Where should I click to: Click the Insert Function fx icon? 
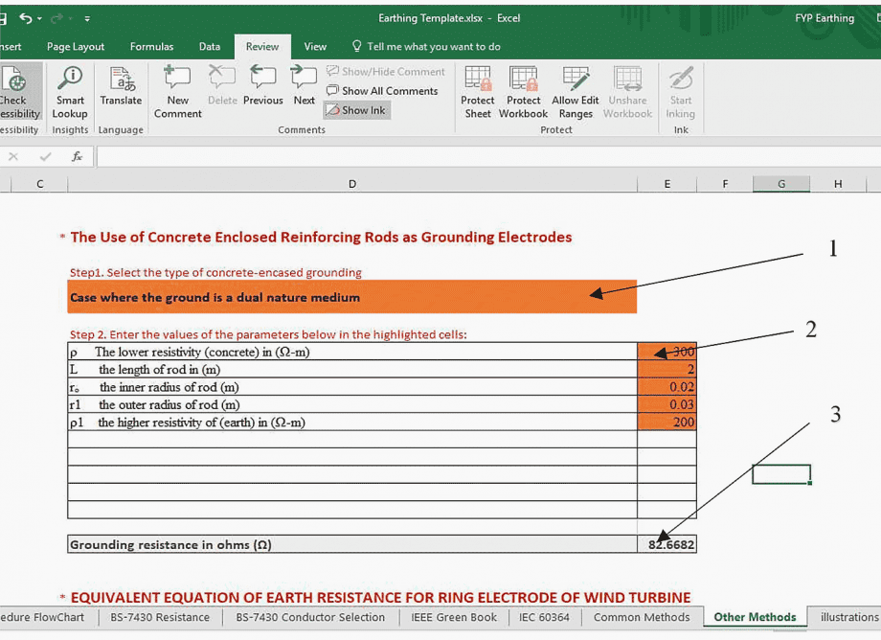coord(77,156)
